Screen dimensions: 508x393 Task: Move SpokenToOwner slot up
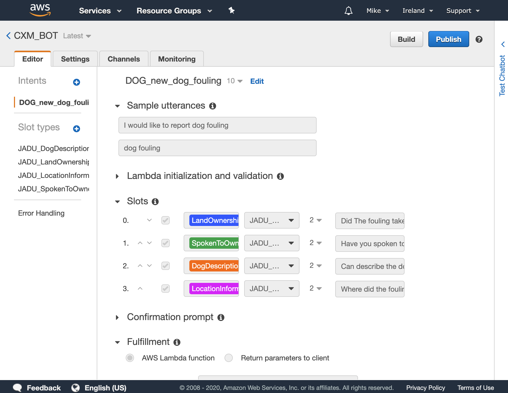point(140,243)
